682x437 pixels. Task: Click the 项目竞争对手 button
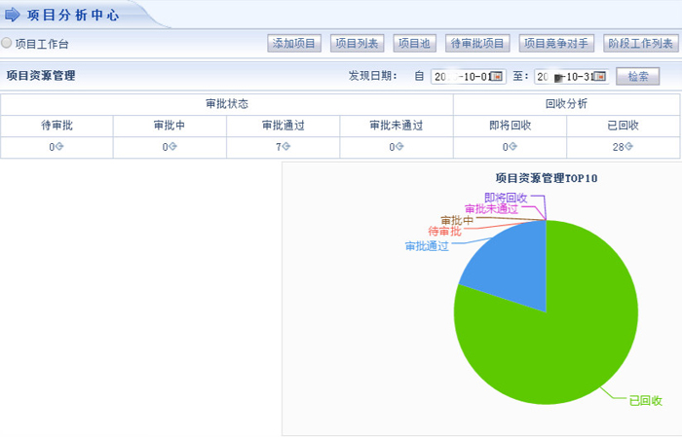[x=555, y=44]
